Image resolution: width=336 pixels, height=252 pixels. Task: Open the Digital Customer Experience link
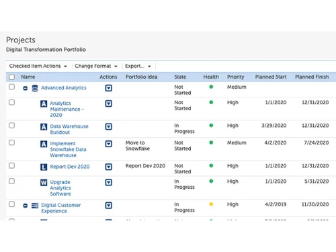pyautogui.click(x=60, y=208)
